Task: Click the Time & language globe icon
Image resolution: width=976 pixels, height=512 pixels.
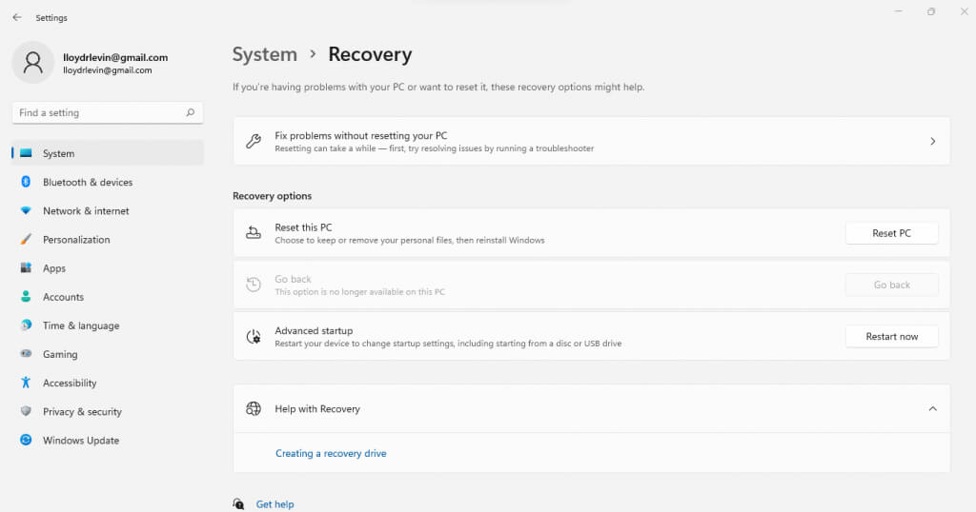Action: 26,325
